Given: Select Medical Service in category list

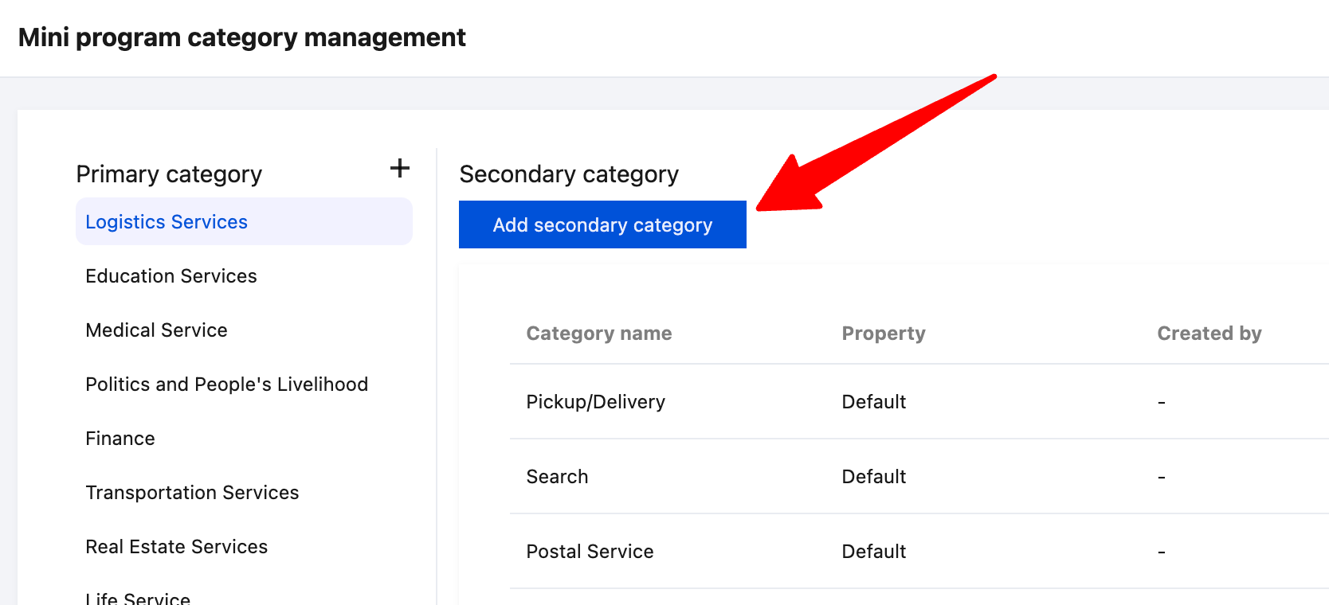Looking at the screenshot, I should pyautogui.click(x=156, y=330).
